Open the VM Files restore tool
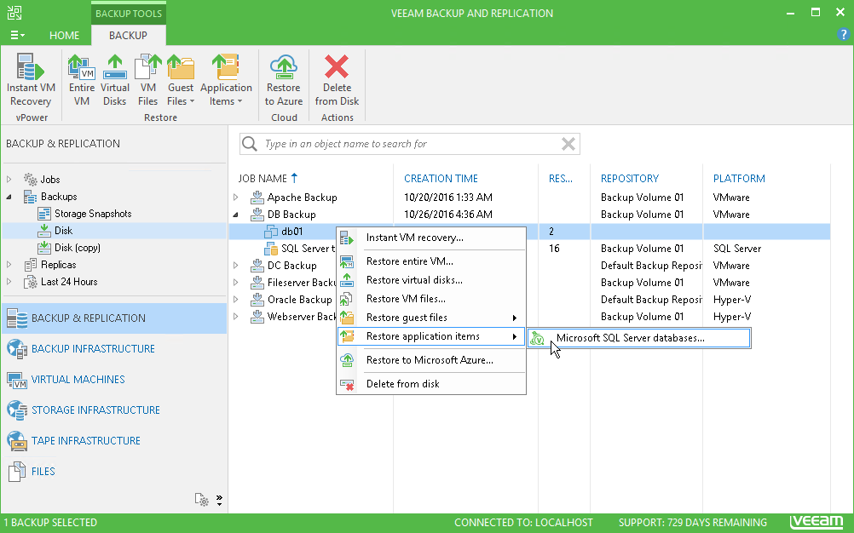The width and height of the screenshot is (854, 533). 147,81
